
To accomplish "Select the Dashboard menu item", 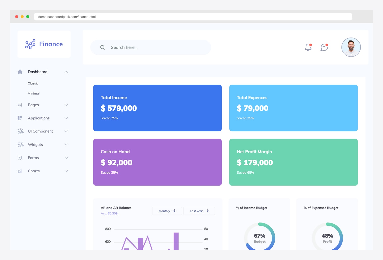I will click(x=38, y=72).
